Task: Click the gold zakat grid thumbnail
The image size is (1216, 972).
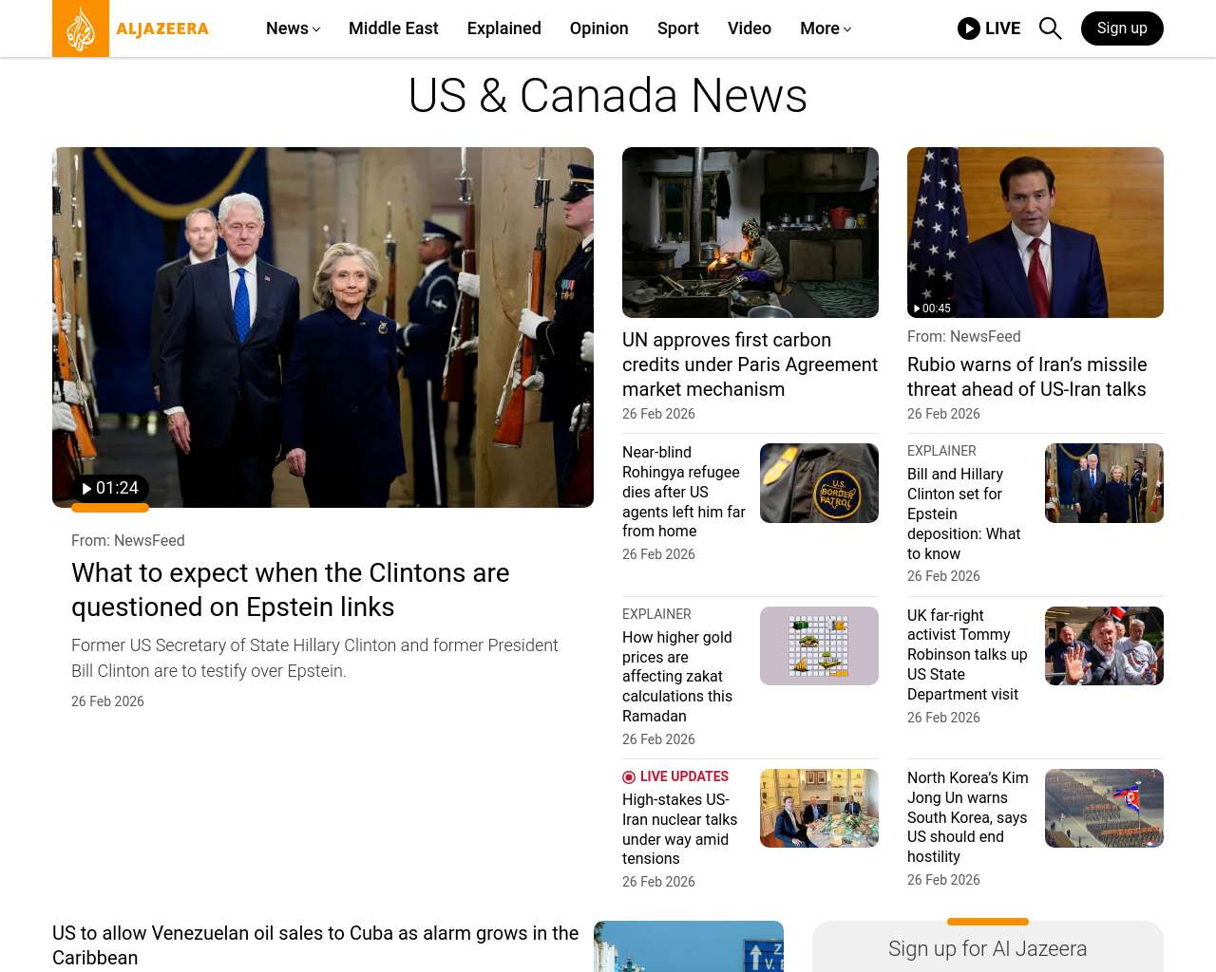Action: coord(819,645)
